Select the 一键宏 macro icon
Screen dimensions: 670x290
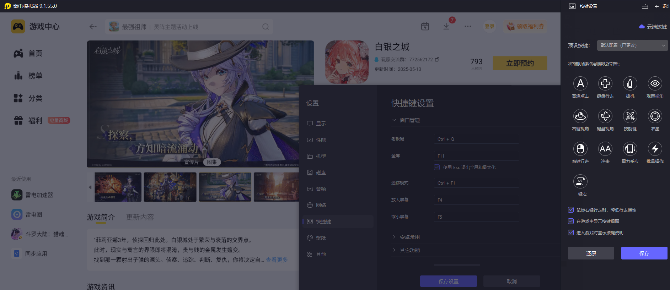pos(580,181)
